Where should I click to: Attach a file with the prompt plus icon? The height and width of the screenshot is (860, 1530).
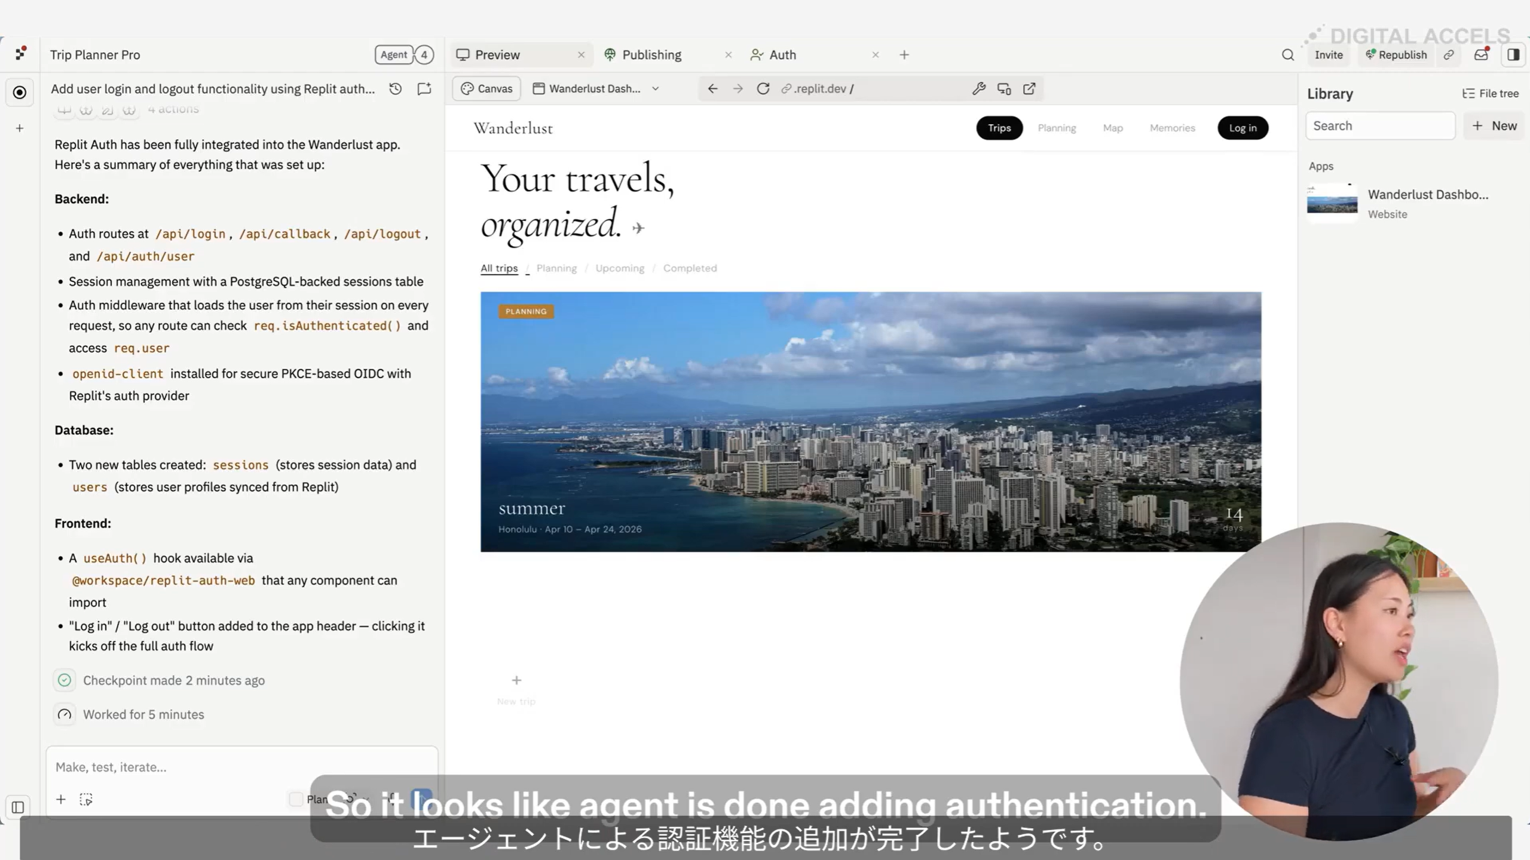tap(61, 799)
